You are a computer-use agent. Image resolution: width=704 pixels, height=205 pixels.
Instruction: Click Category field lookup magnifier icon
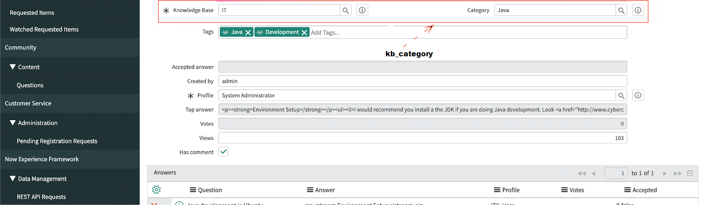(x=621, y=11)
